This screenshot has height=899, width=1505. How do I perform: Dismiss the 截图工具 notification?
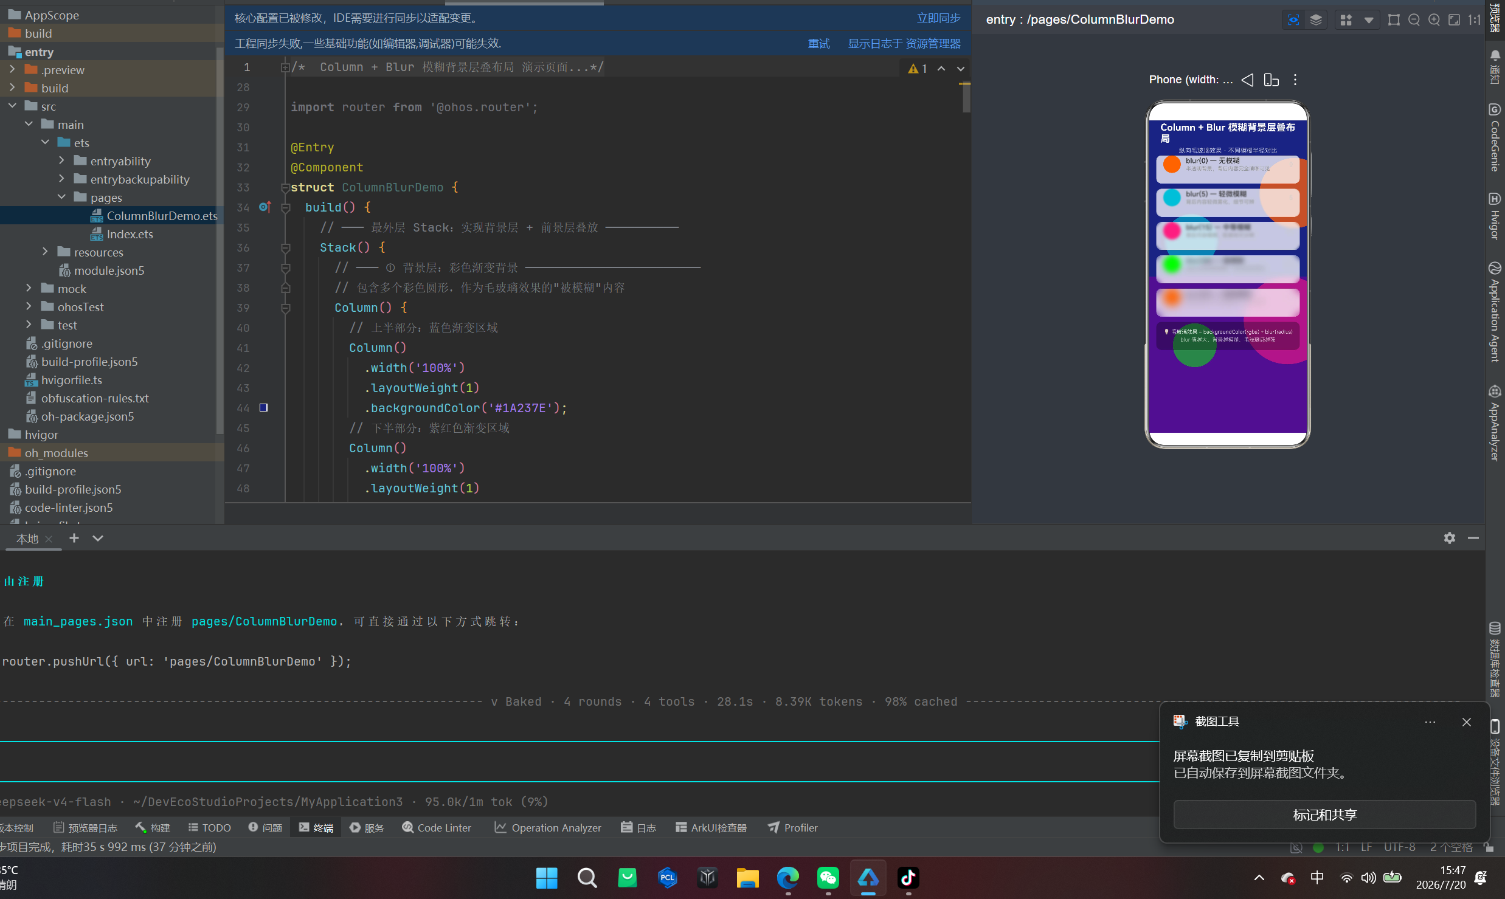[1467, 722]
